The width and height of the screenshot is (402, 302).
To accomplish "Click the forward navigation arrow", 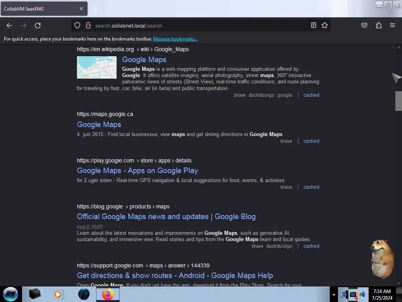I will (x=23, y=26).
